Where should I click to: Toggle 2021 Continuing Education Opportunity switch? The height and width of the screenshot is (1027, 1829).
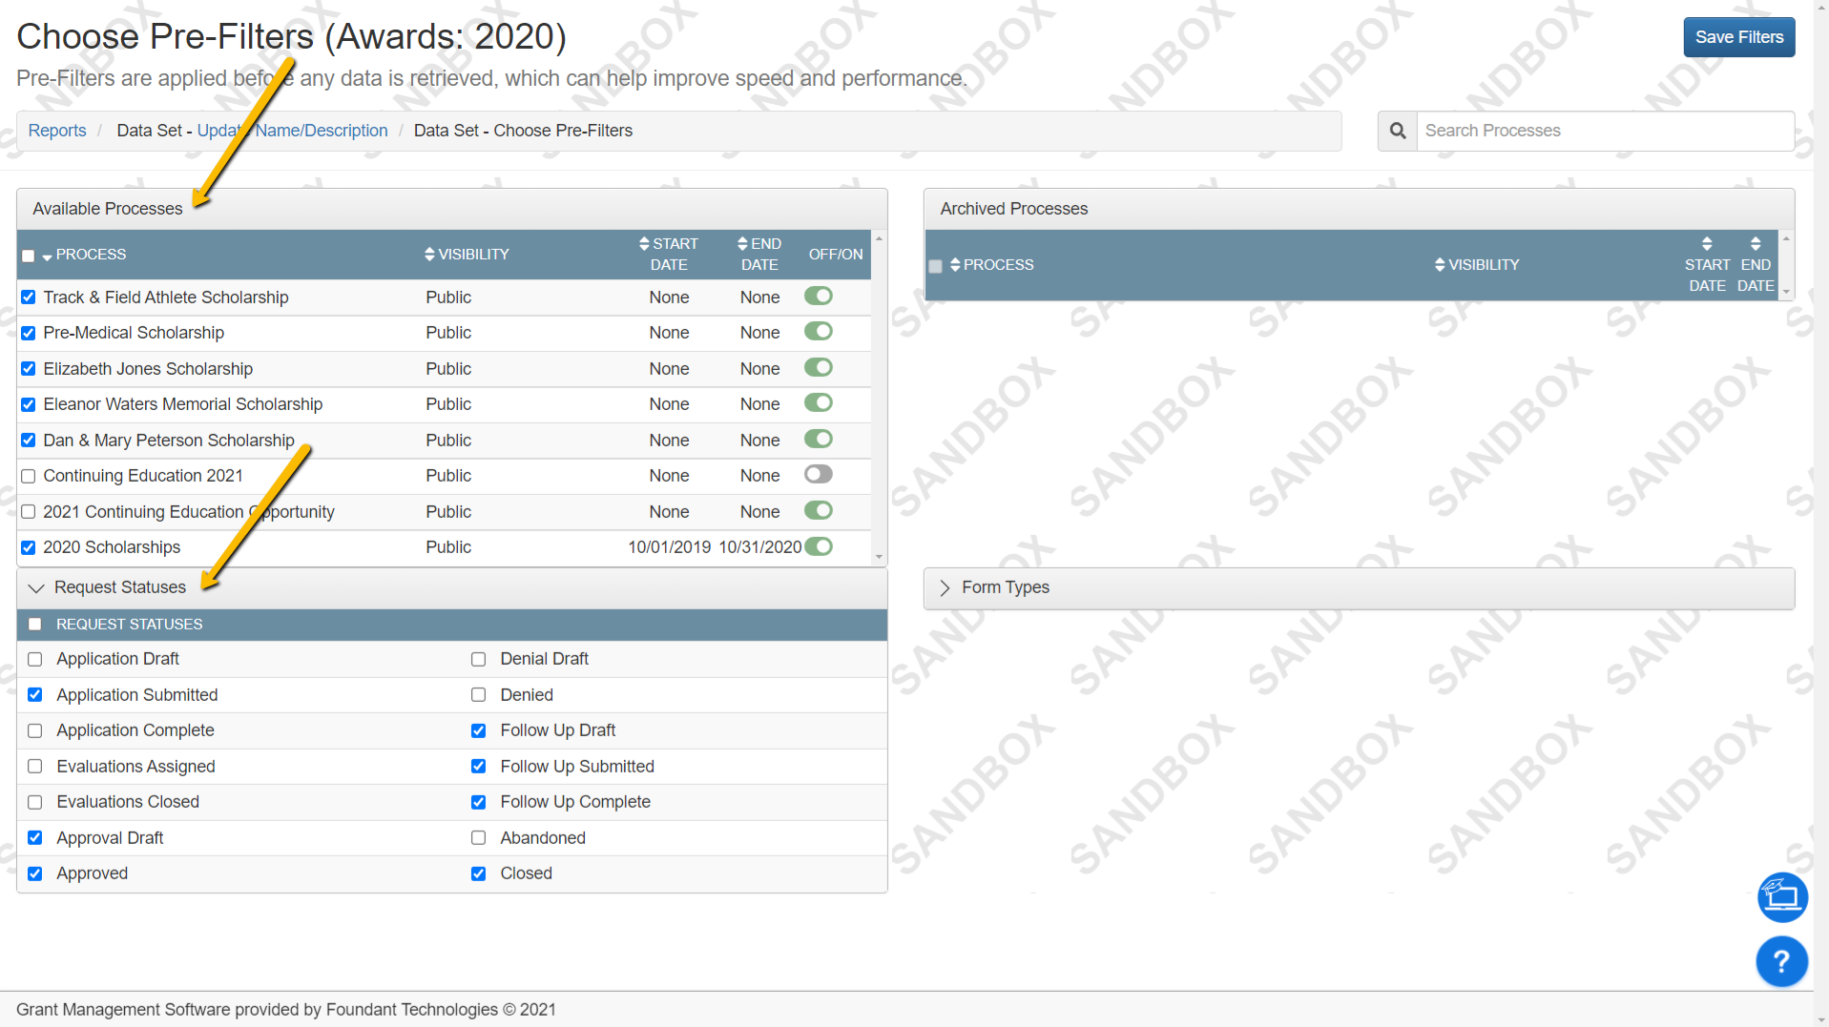pyautogui.click(x=819, y=511)
